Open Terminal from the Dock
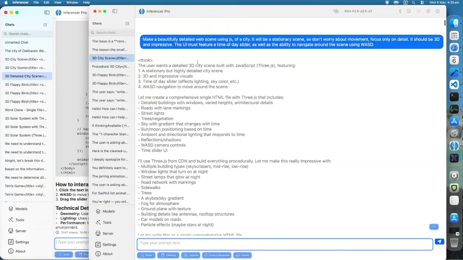This screenshot has height=260, width=463. (454, 96)
